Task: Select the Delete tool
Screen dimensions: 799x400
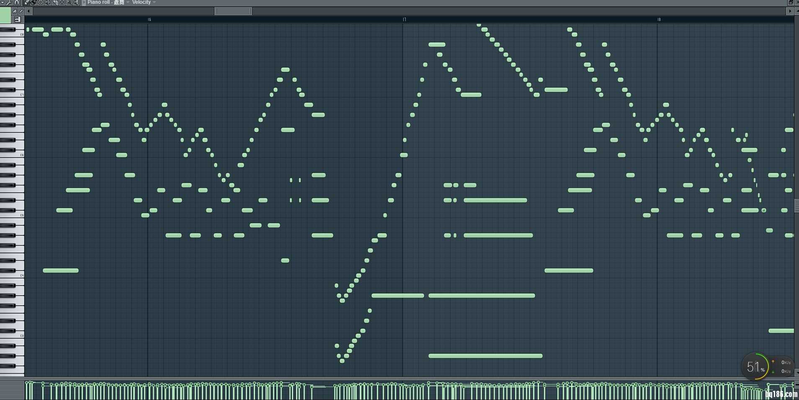Action: coord(41,2)
